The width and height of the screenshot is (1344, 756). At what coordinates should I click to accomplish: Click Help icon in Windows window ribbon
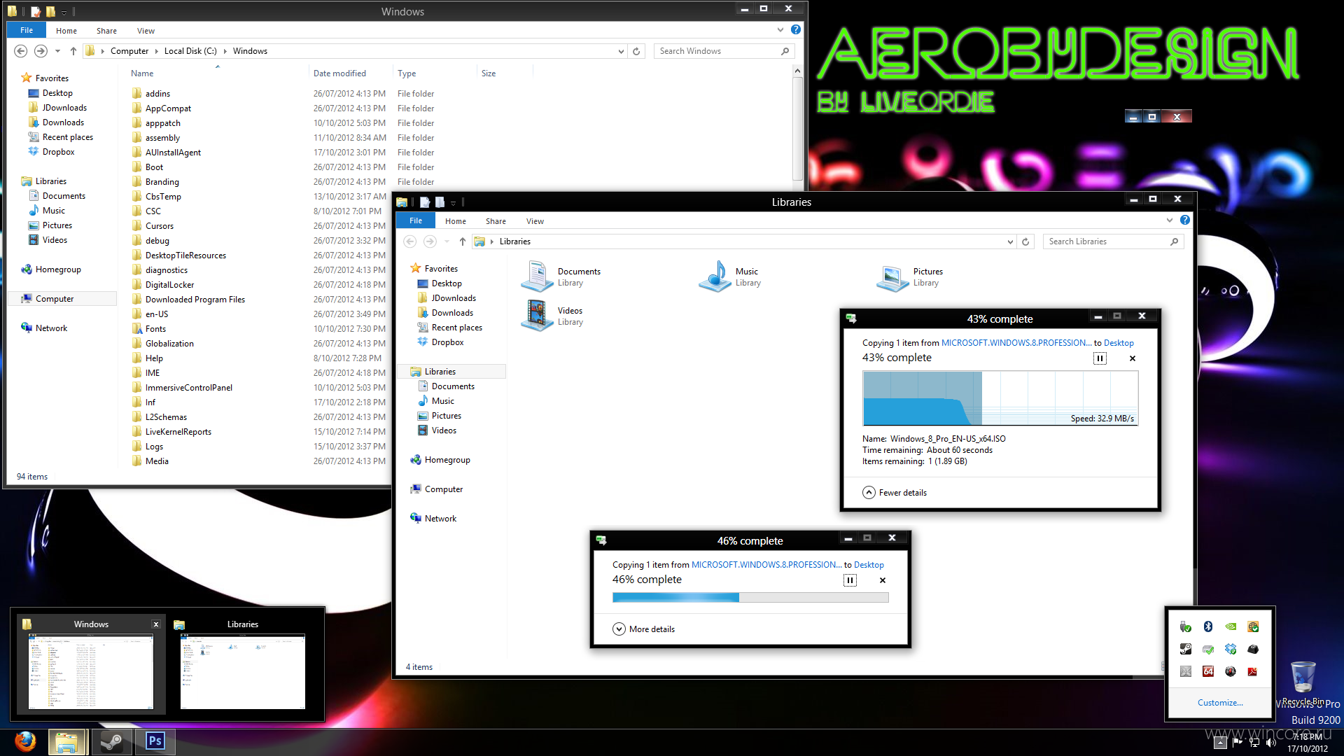click(796, 29)
